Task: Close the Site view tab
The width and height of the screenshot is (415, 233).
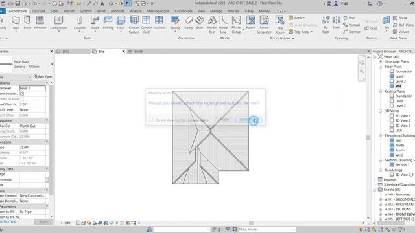Action: (x=123, y=52)
